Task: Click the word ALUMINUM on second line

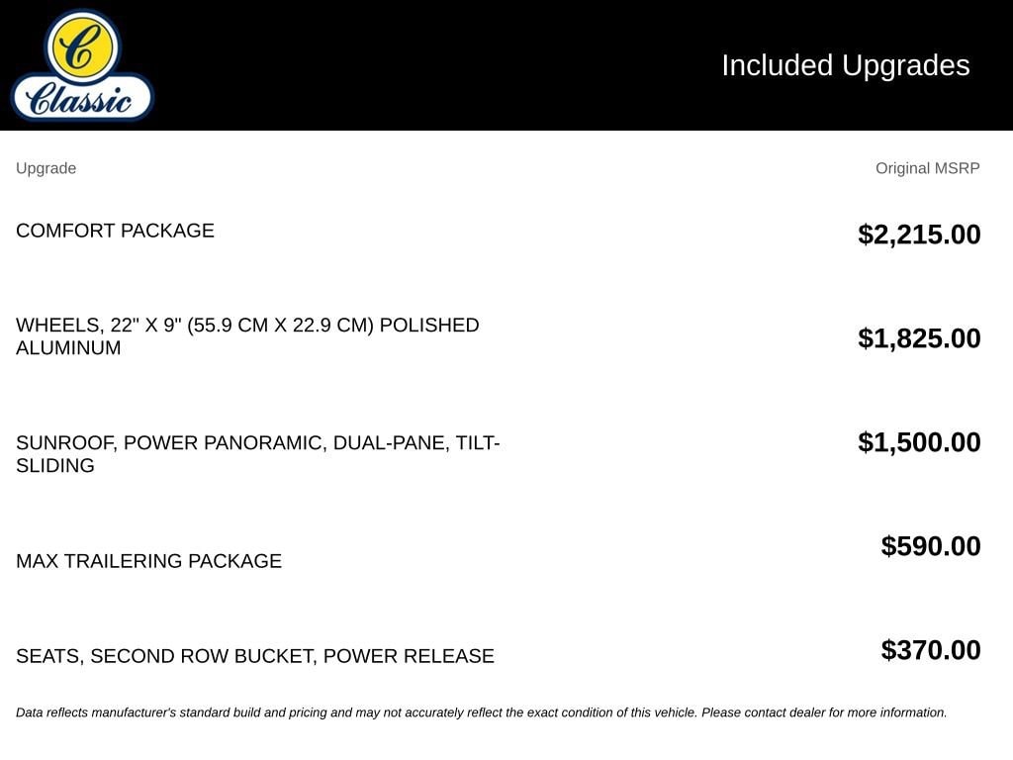Action: pyautogui.click(x=68, y=347)
